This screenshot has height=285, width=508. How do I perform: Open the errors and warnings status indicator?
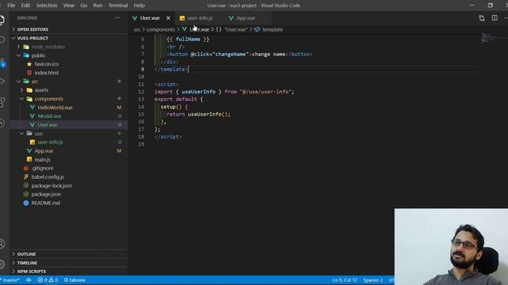48,280
